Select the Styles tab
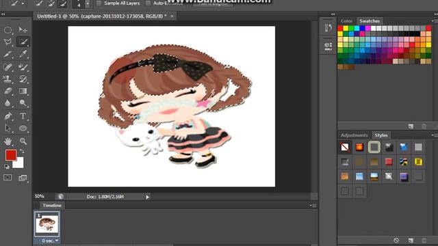The width and height of the screenshot is (438, 246). [x=381, y=135]
